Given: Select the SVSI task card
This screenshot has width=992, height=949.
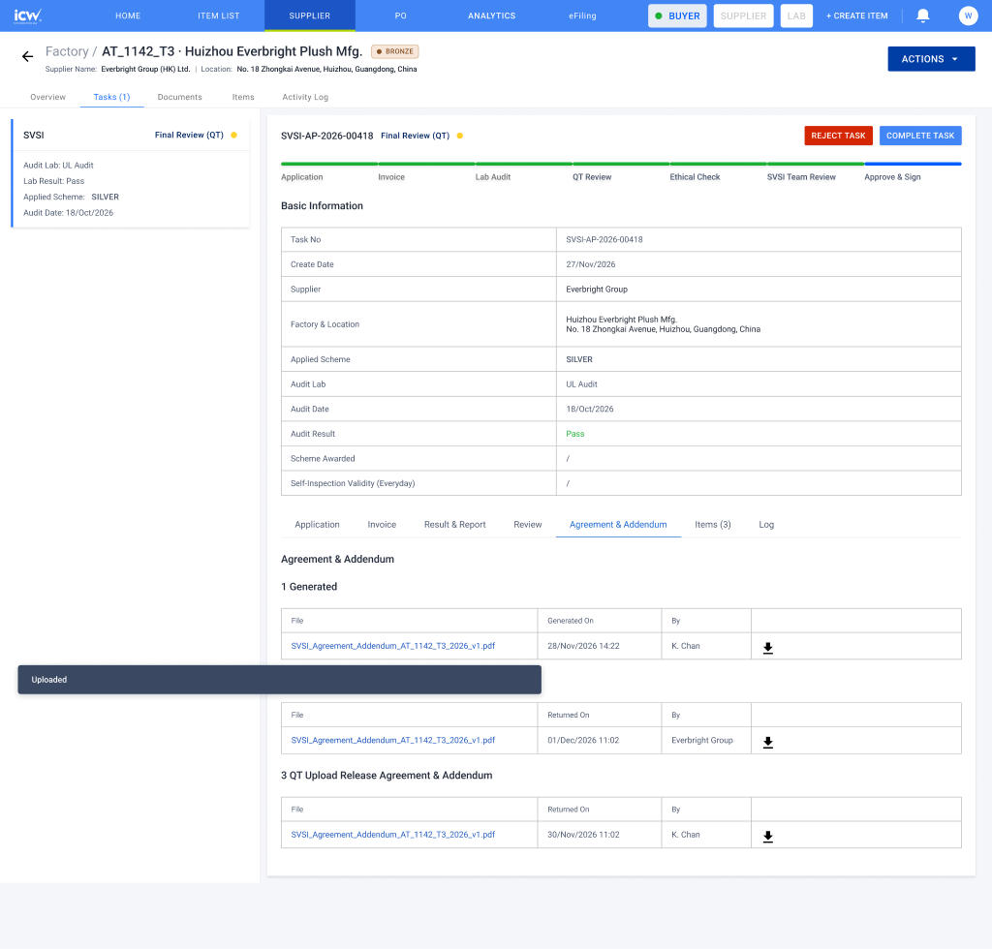Looking at the screenshot, I should [x=131, y=172].
